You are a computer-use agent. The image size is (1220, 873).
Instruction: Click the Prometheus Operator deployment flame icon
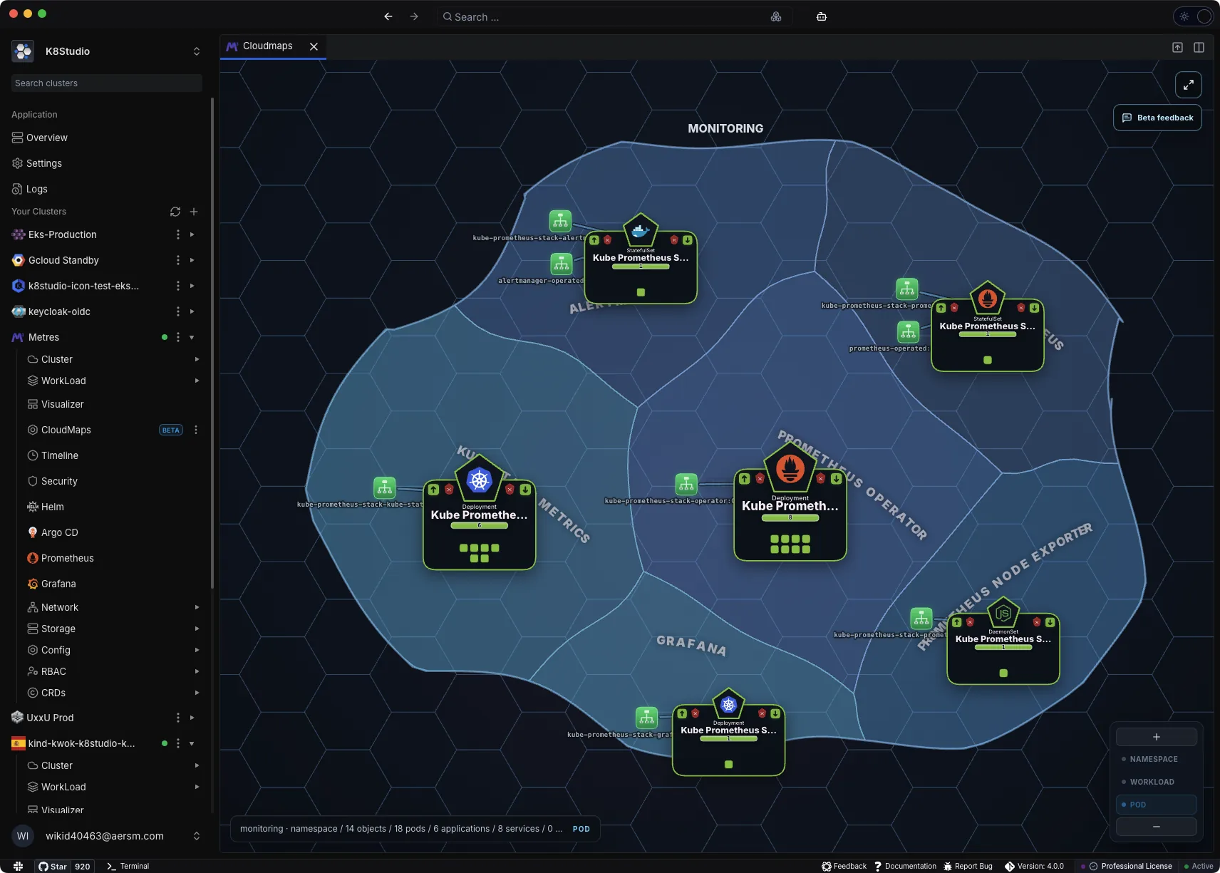[790, 468]
